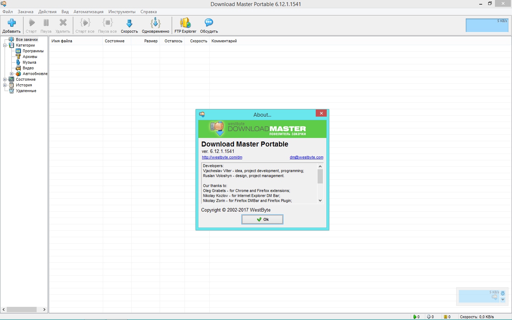Click the tree panel scroll left arrow
This screenshot has width=512, height=320.
point(4,309)
